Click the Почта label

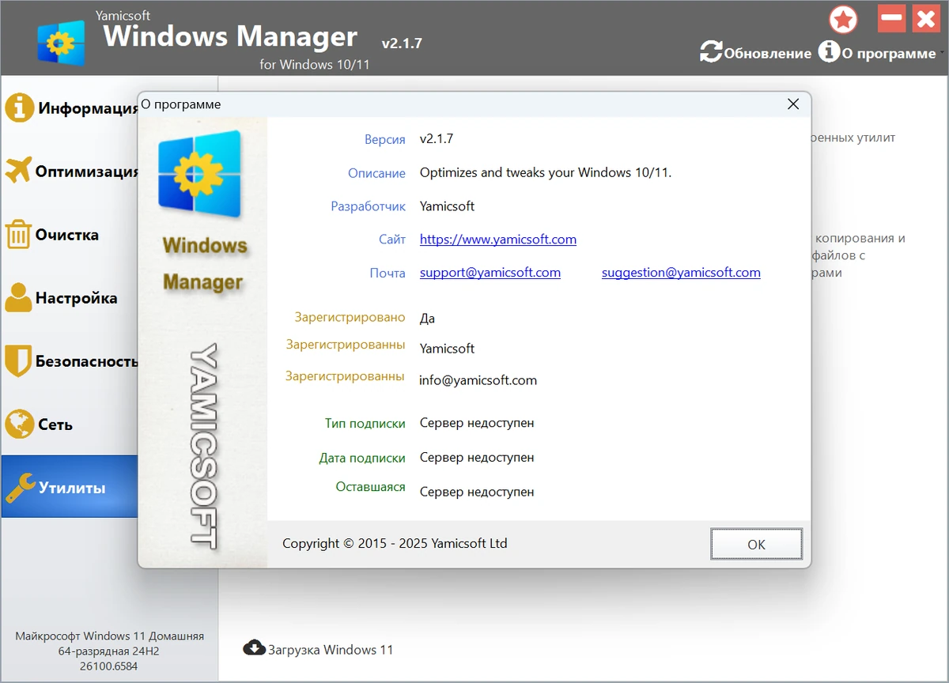point(388,273)
